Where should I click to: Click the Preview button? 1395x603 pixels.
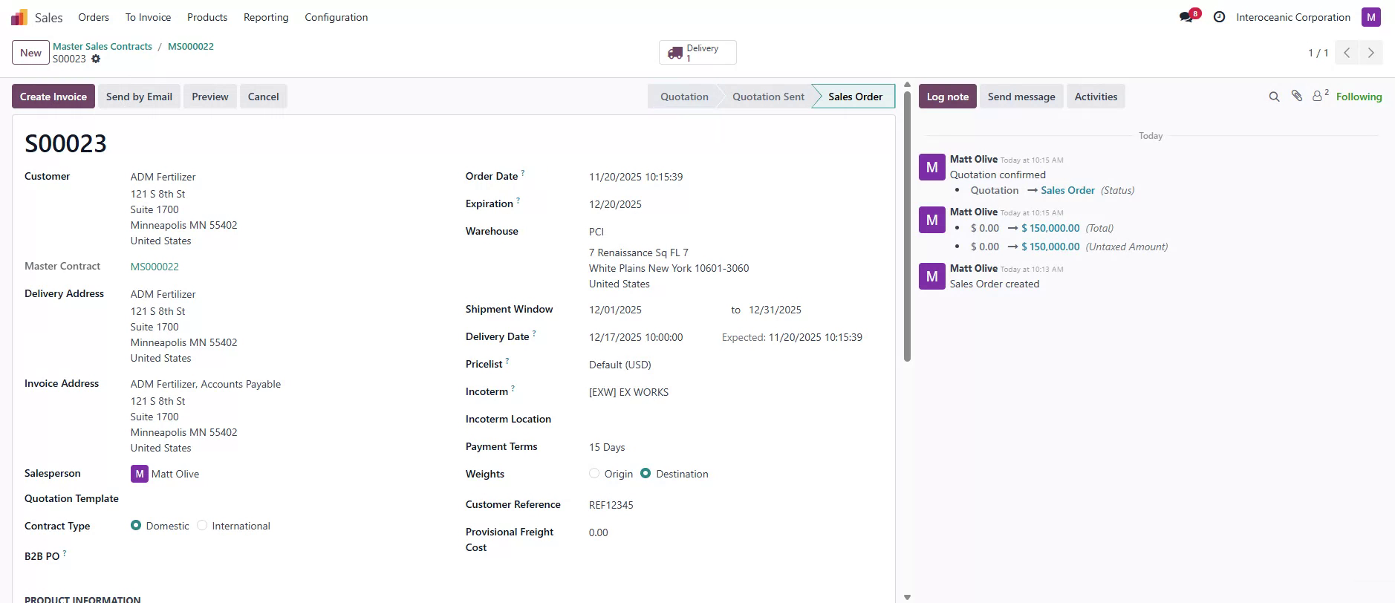[210, 97]
